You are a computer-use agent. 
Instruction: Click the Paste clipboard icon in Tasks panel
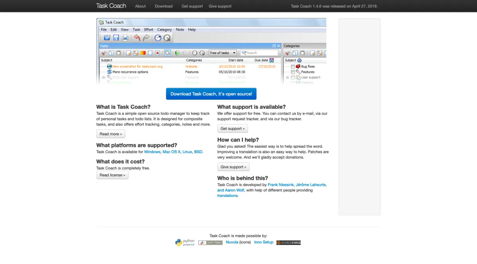tap(118, 53)
